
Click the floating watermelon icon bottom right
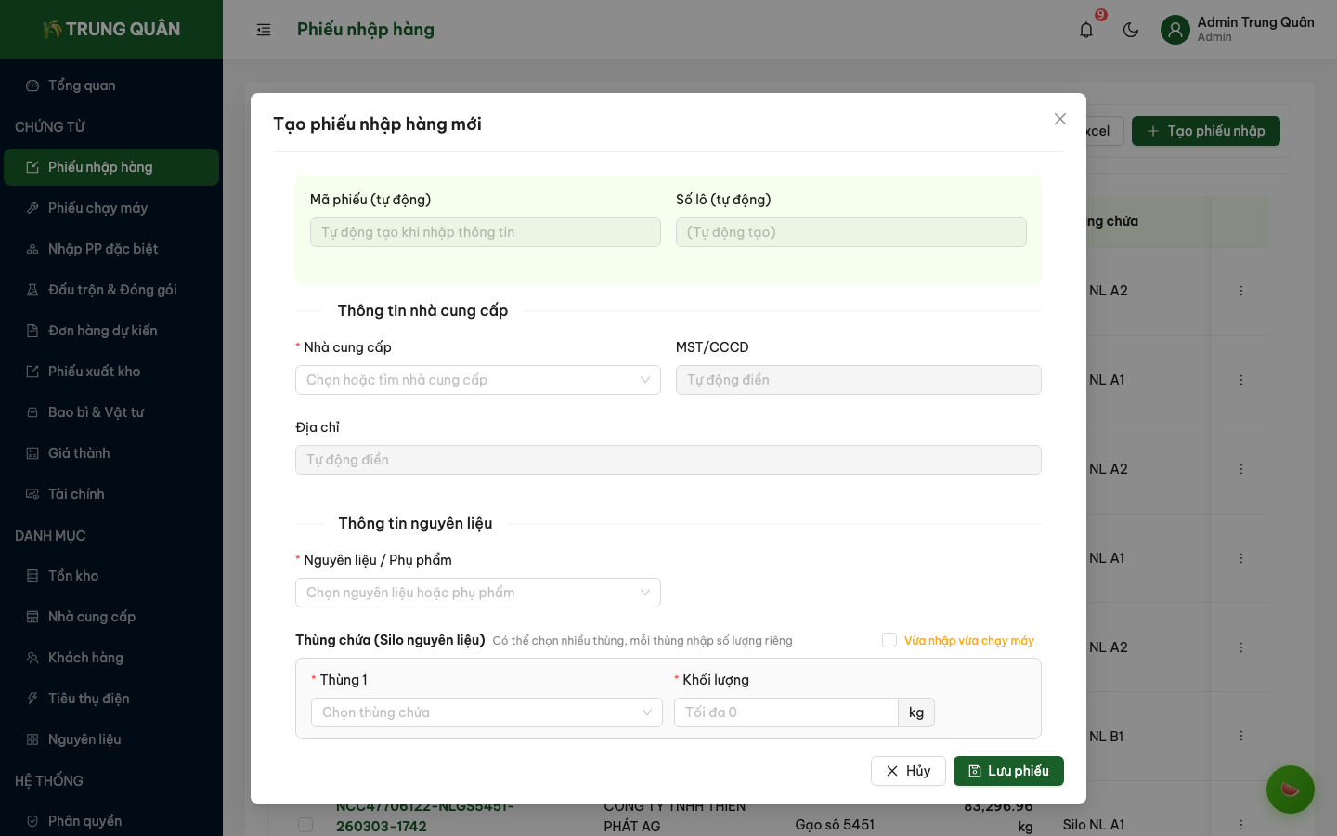[x=1291, y=790]
